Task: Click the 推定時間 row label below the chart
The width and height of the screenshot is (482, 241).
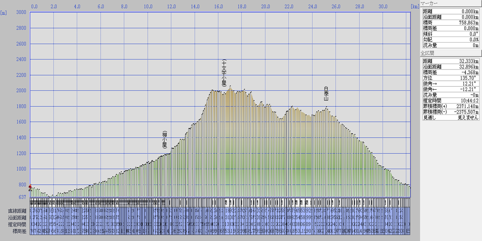Action: [x=17, y=224]
